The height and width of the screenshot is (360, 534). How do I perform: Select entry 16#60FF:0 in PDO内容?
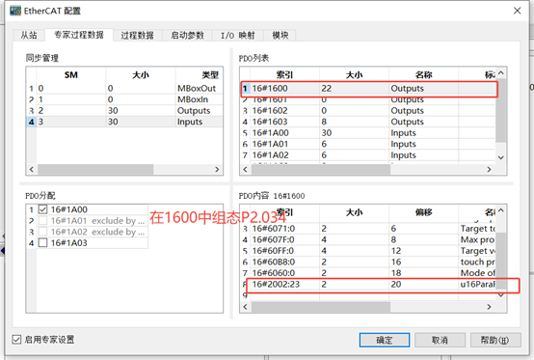pos(368,251)
